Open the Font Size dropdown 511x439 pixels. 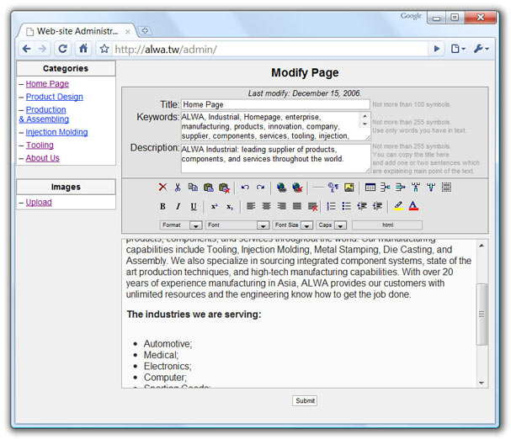click(293, 225)
